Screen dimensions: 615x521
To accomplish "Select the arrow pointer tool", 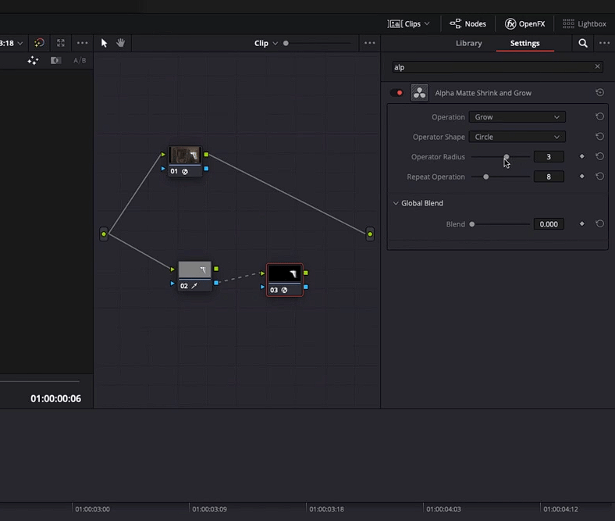I will click(x=105, y=43).
